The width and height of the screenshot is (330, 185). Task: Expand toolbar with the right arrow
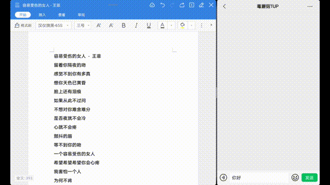(x=211, y=25)
